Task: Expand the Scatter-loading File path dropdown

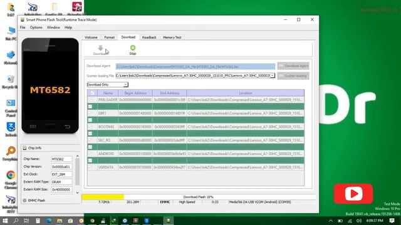Action: [x=273, y=76]
